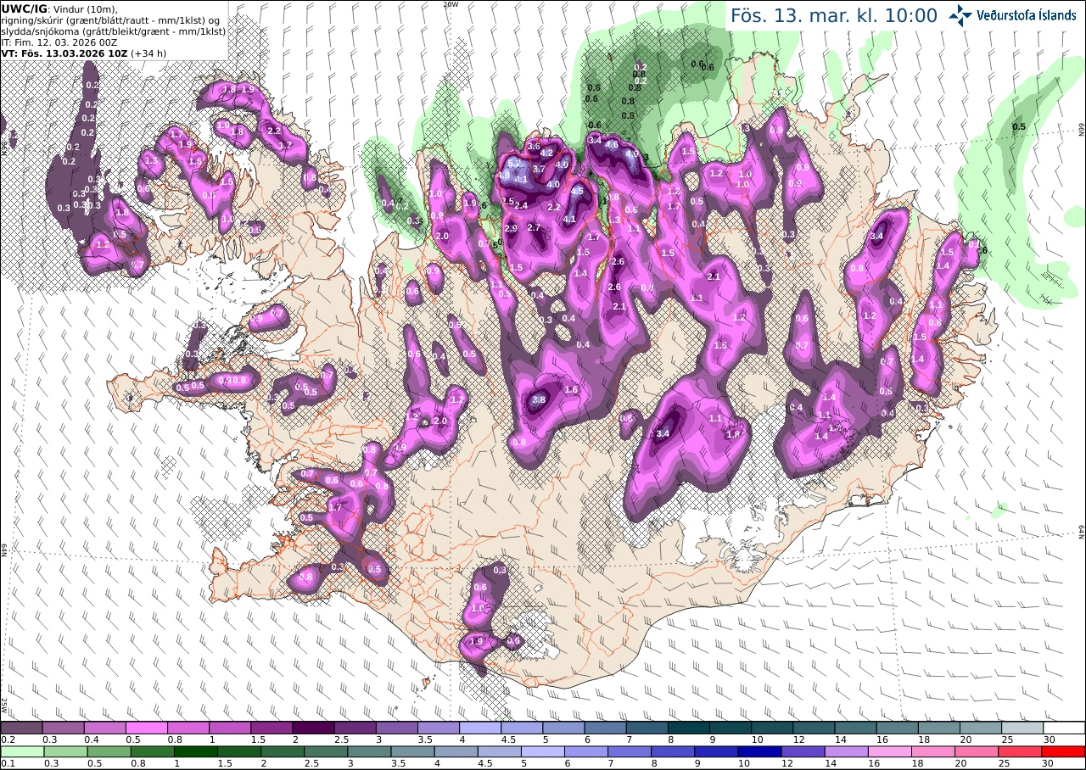
Task: Click the slydda/snjókoma legend description line
Action: point(114,31)
